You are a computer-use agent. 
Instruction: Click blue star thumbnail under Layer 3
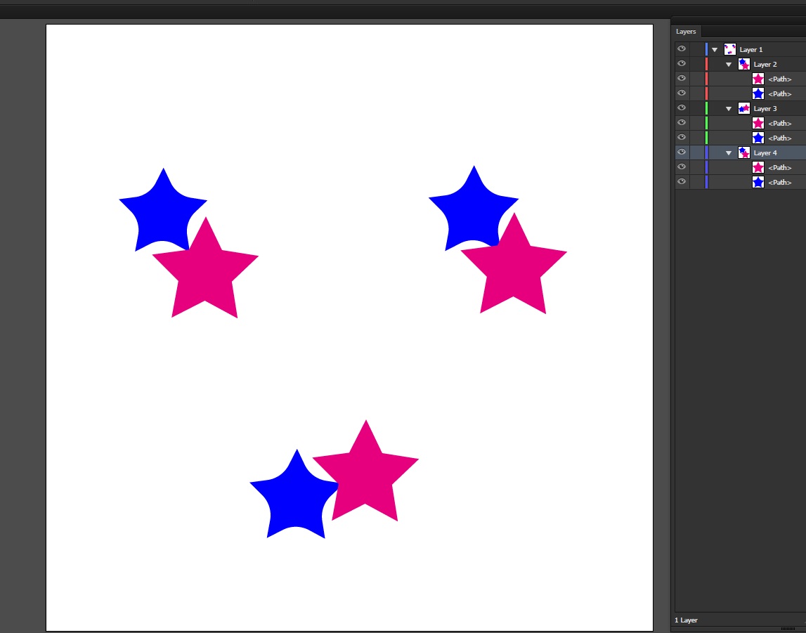(x=758, y=138)
